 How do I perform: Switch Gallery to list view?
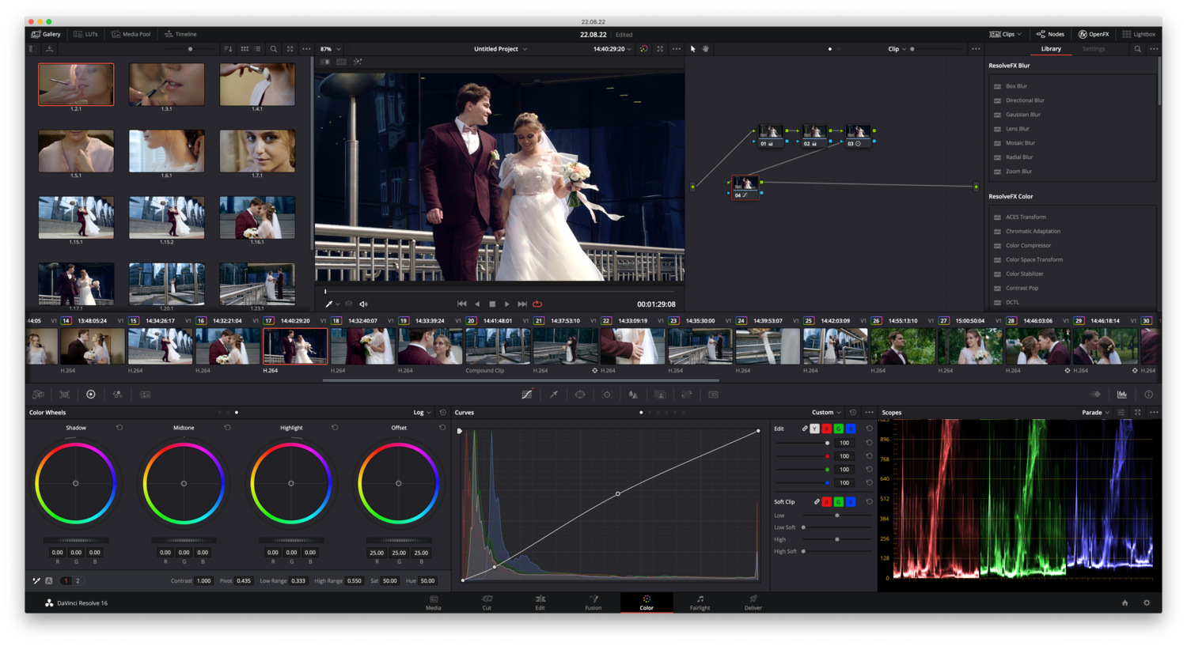click(258, 49)
